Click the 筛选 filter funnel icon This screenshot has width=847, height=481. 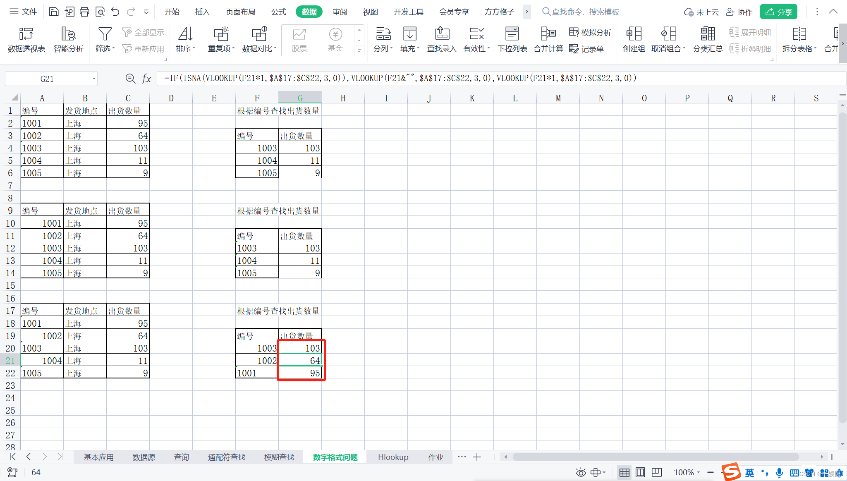pyautogui.click(x=105, y=34)
